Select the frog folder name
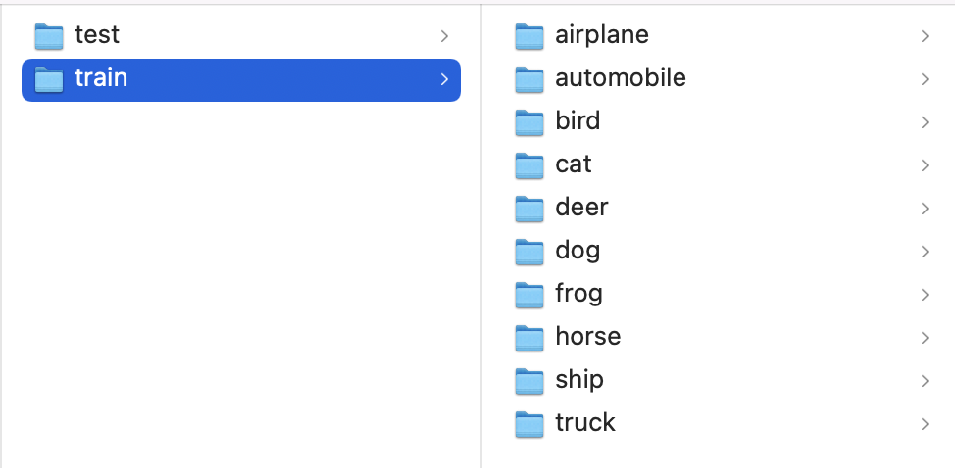 578,294
